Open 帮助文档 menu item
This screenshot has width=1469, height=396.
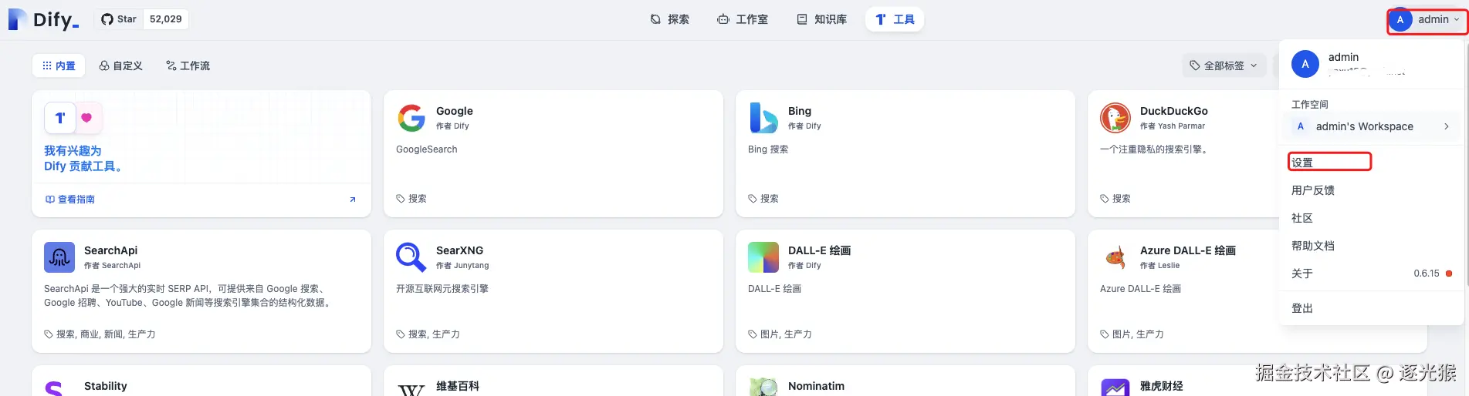[x=1312, y=246]
